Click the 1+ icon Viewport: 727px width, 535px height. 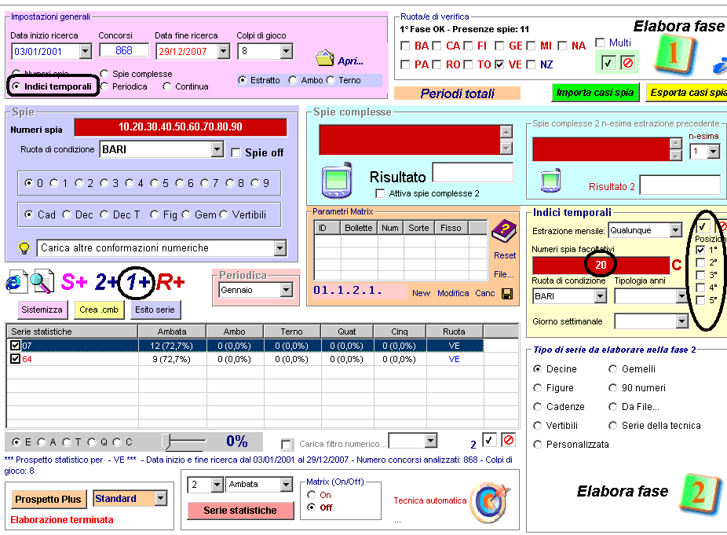[137, 282]
